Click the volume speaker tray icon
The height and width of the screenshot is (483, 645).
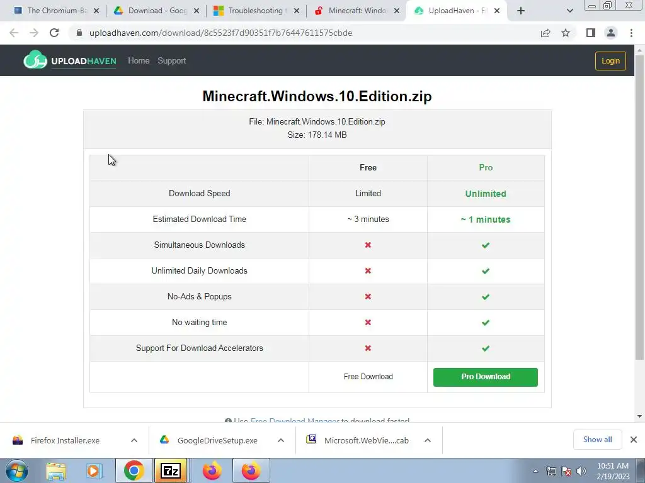pyautogui.click(x=581, y=471)
